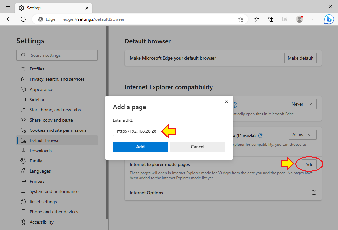Screen dimensions: 338x230
Task: Click help icon beside the Never dropdown row
Action: pos(235,105)
